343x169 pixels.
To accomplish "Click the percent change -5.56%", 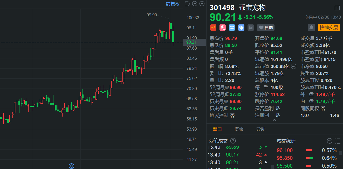I will [265, 17].
